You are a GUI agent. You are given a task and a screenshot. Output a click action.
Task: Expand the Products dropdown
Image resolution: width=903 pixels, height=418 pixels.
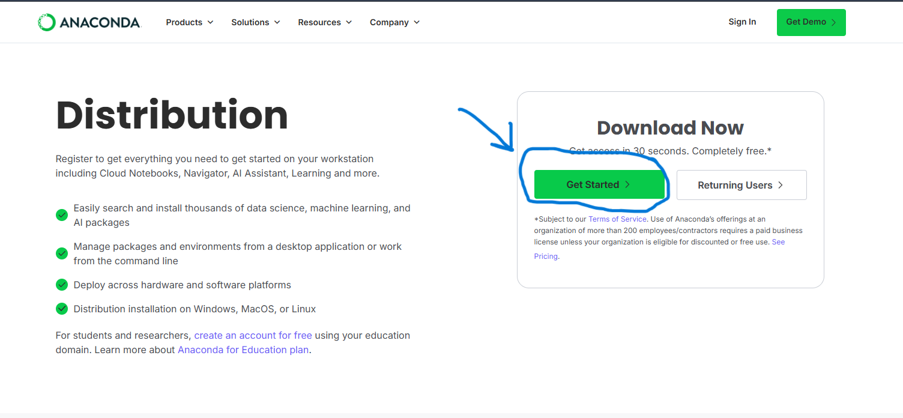pyautogui.click(x=211, y=22)
